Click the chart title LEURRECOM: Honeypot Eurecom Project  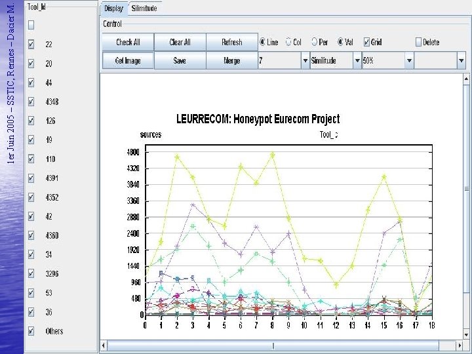258,119
